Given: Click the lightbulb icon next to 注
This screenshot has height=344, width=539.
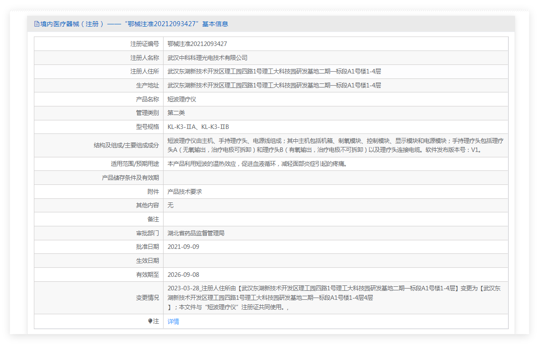Looking at the screenshot, I should click(150, 321).
